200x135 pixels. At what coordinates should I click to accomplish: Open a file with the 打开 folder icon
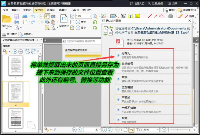pyautogui.click(x=7, y=19)
